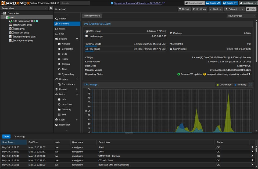Image resolution: width=258 pixels, height=169 pixels.
Task: Toggle IO delay legend in chart
Action: [x=240, y=85]
